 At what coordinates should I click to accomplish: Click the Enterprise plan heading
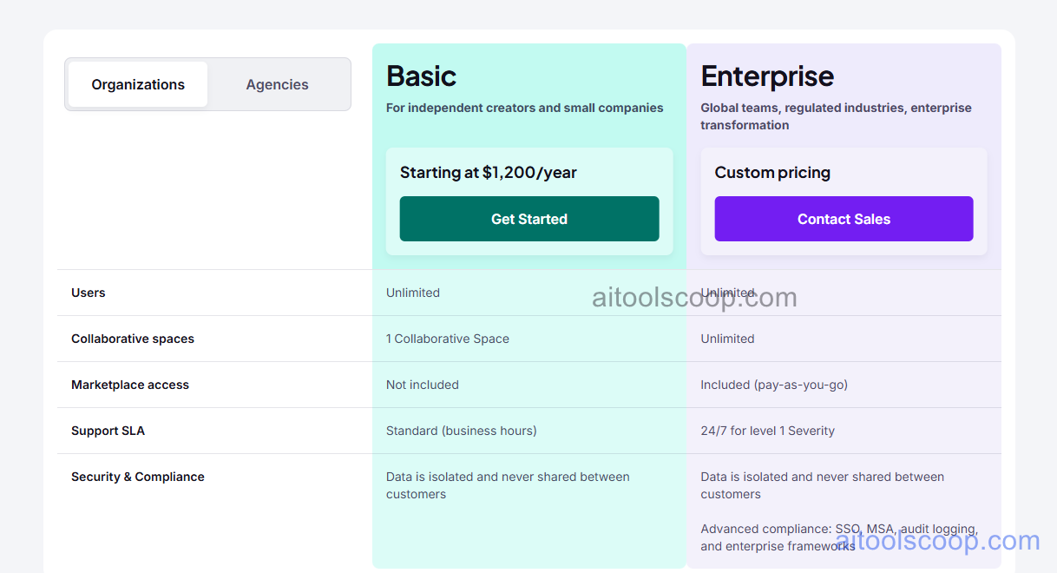(x=767, y=76)
